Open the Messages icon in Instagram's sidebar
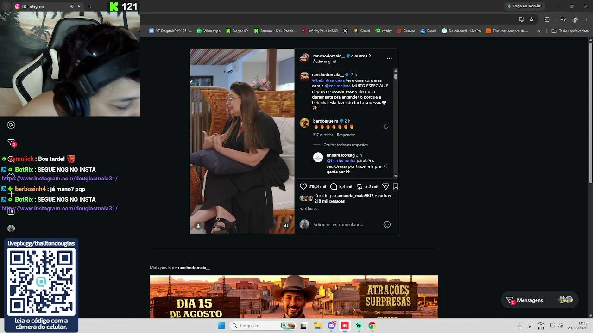This screenshot has width=593, height=333. coord(11,142)
